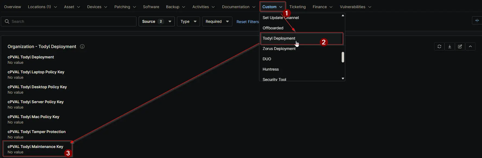Expand the Locations (1) menu
The image size is (482, 158).
pos(42,7)
